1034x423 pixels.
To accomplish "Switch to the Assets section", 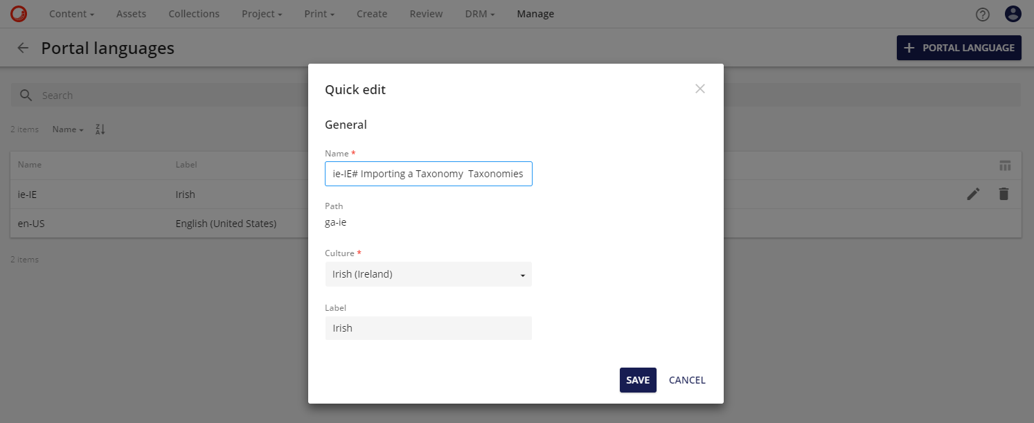I will 131,13.
